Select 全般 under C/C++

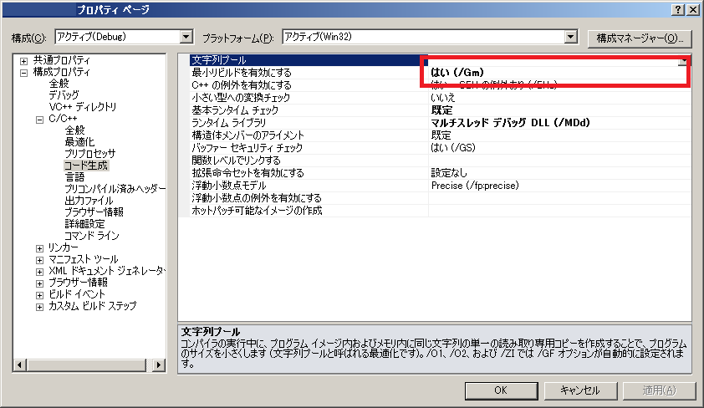[x=74, y=130]
